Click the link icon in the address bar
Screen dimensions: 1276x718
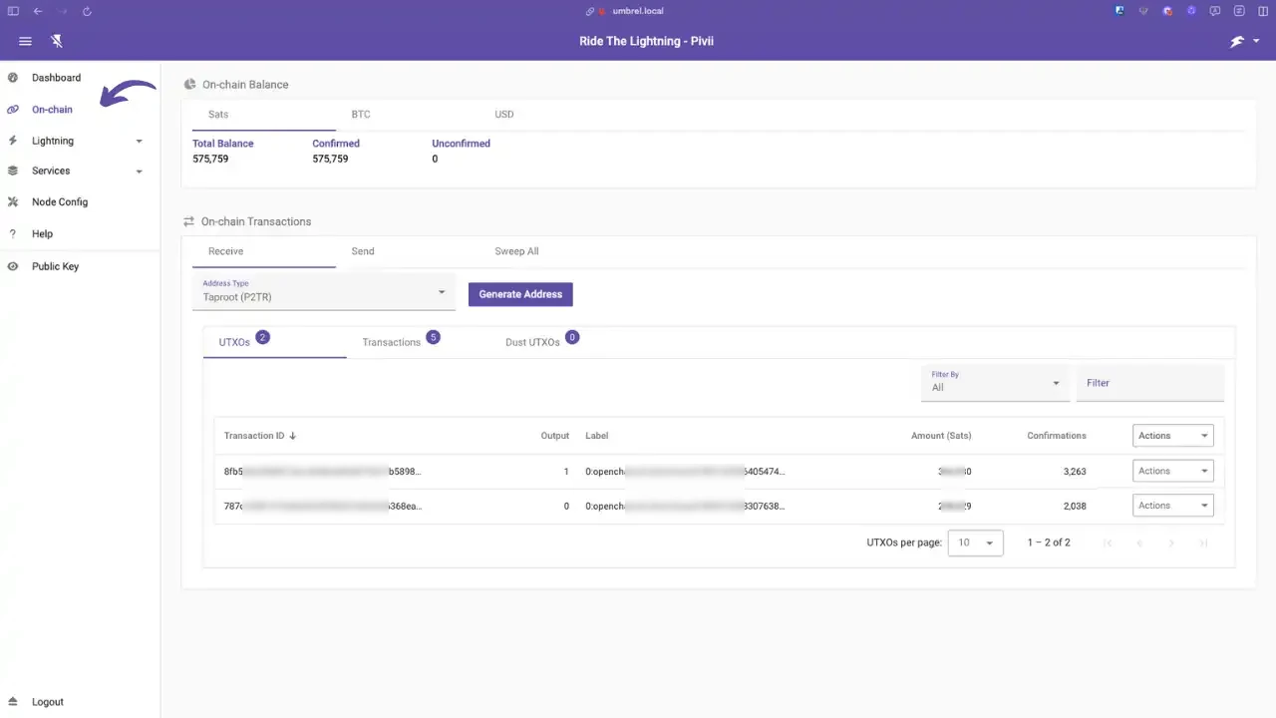point(590,11)
